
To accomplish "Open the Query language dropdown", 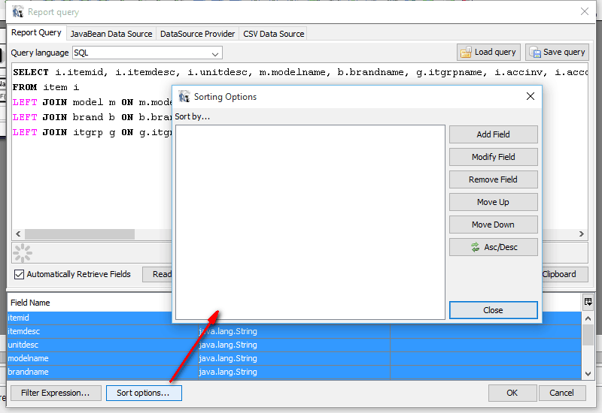I will (215, 53).
